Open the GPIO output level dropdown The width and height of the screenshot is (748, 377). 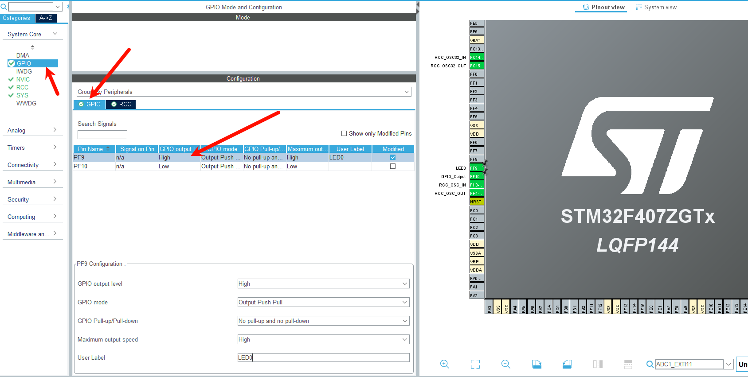(324, 284)
